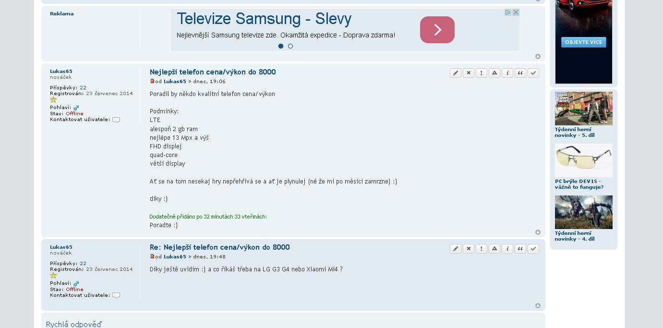
Task: Click the 'OBJEVTE VÍCE' banner button
Action: click(x=583, y=42)
